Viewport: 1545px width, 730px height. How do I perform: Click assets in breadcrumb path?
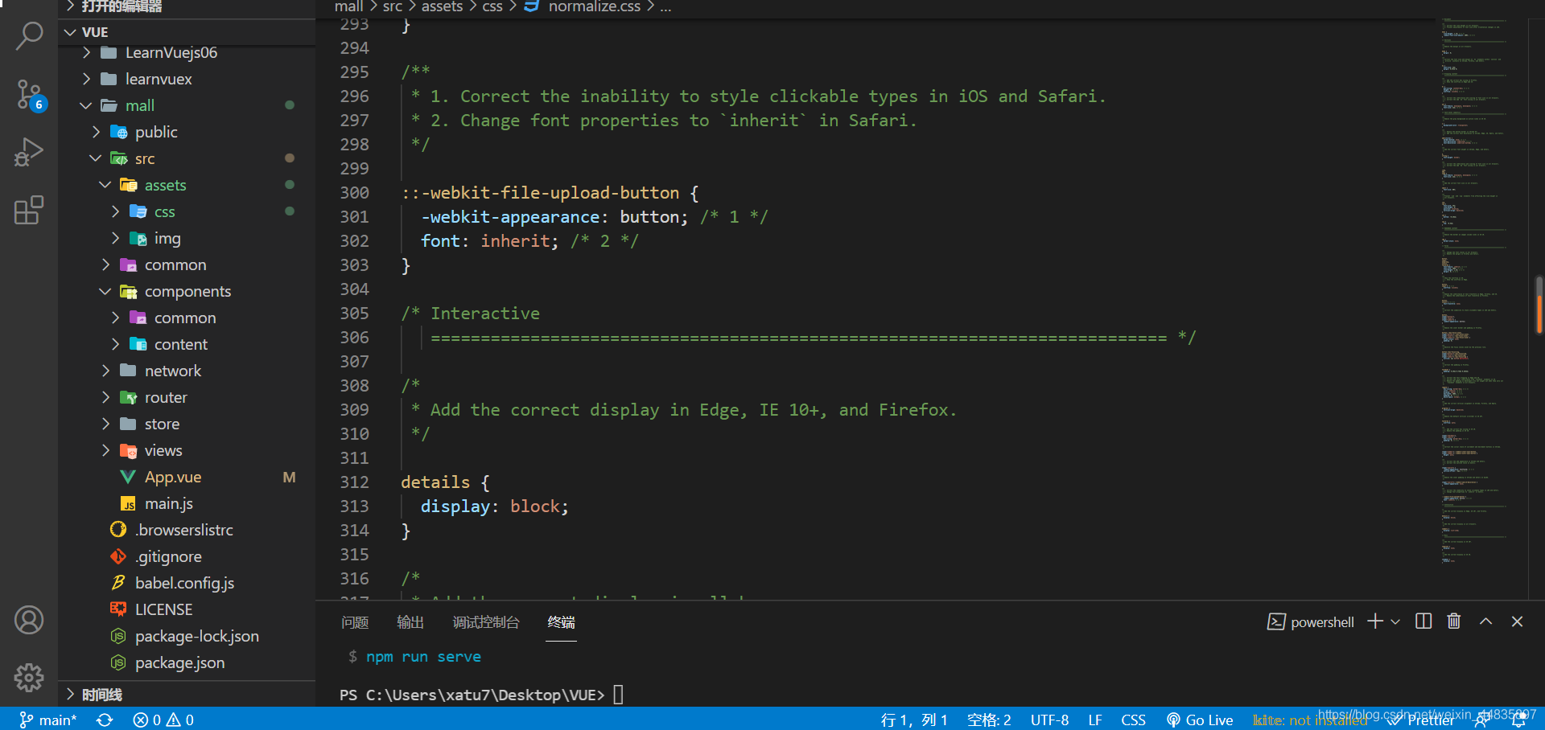coord(442,7)
